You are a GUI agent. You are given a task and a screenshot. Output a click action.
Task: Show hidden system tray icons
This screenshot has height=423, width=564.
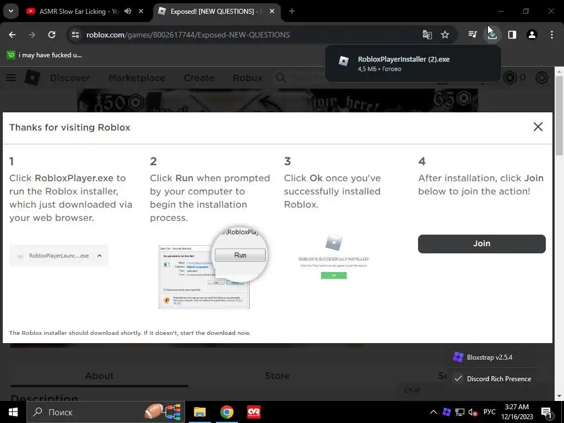click(x=433, y=412)
